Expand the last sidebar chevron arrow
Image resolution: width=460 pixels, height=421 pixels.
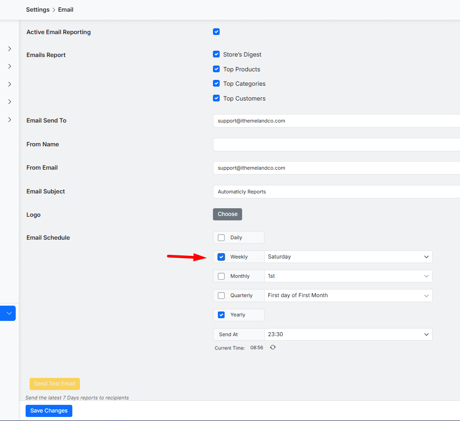point(9,120)
